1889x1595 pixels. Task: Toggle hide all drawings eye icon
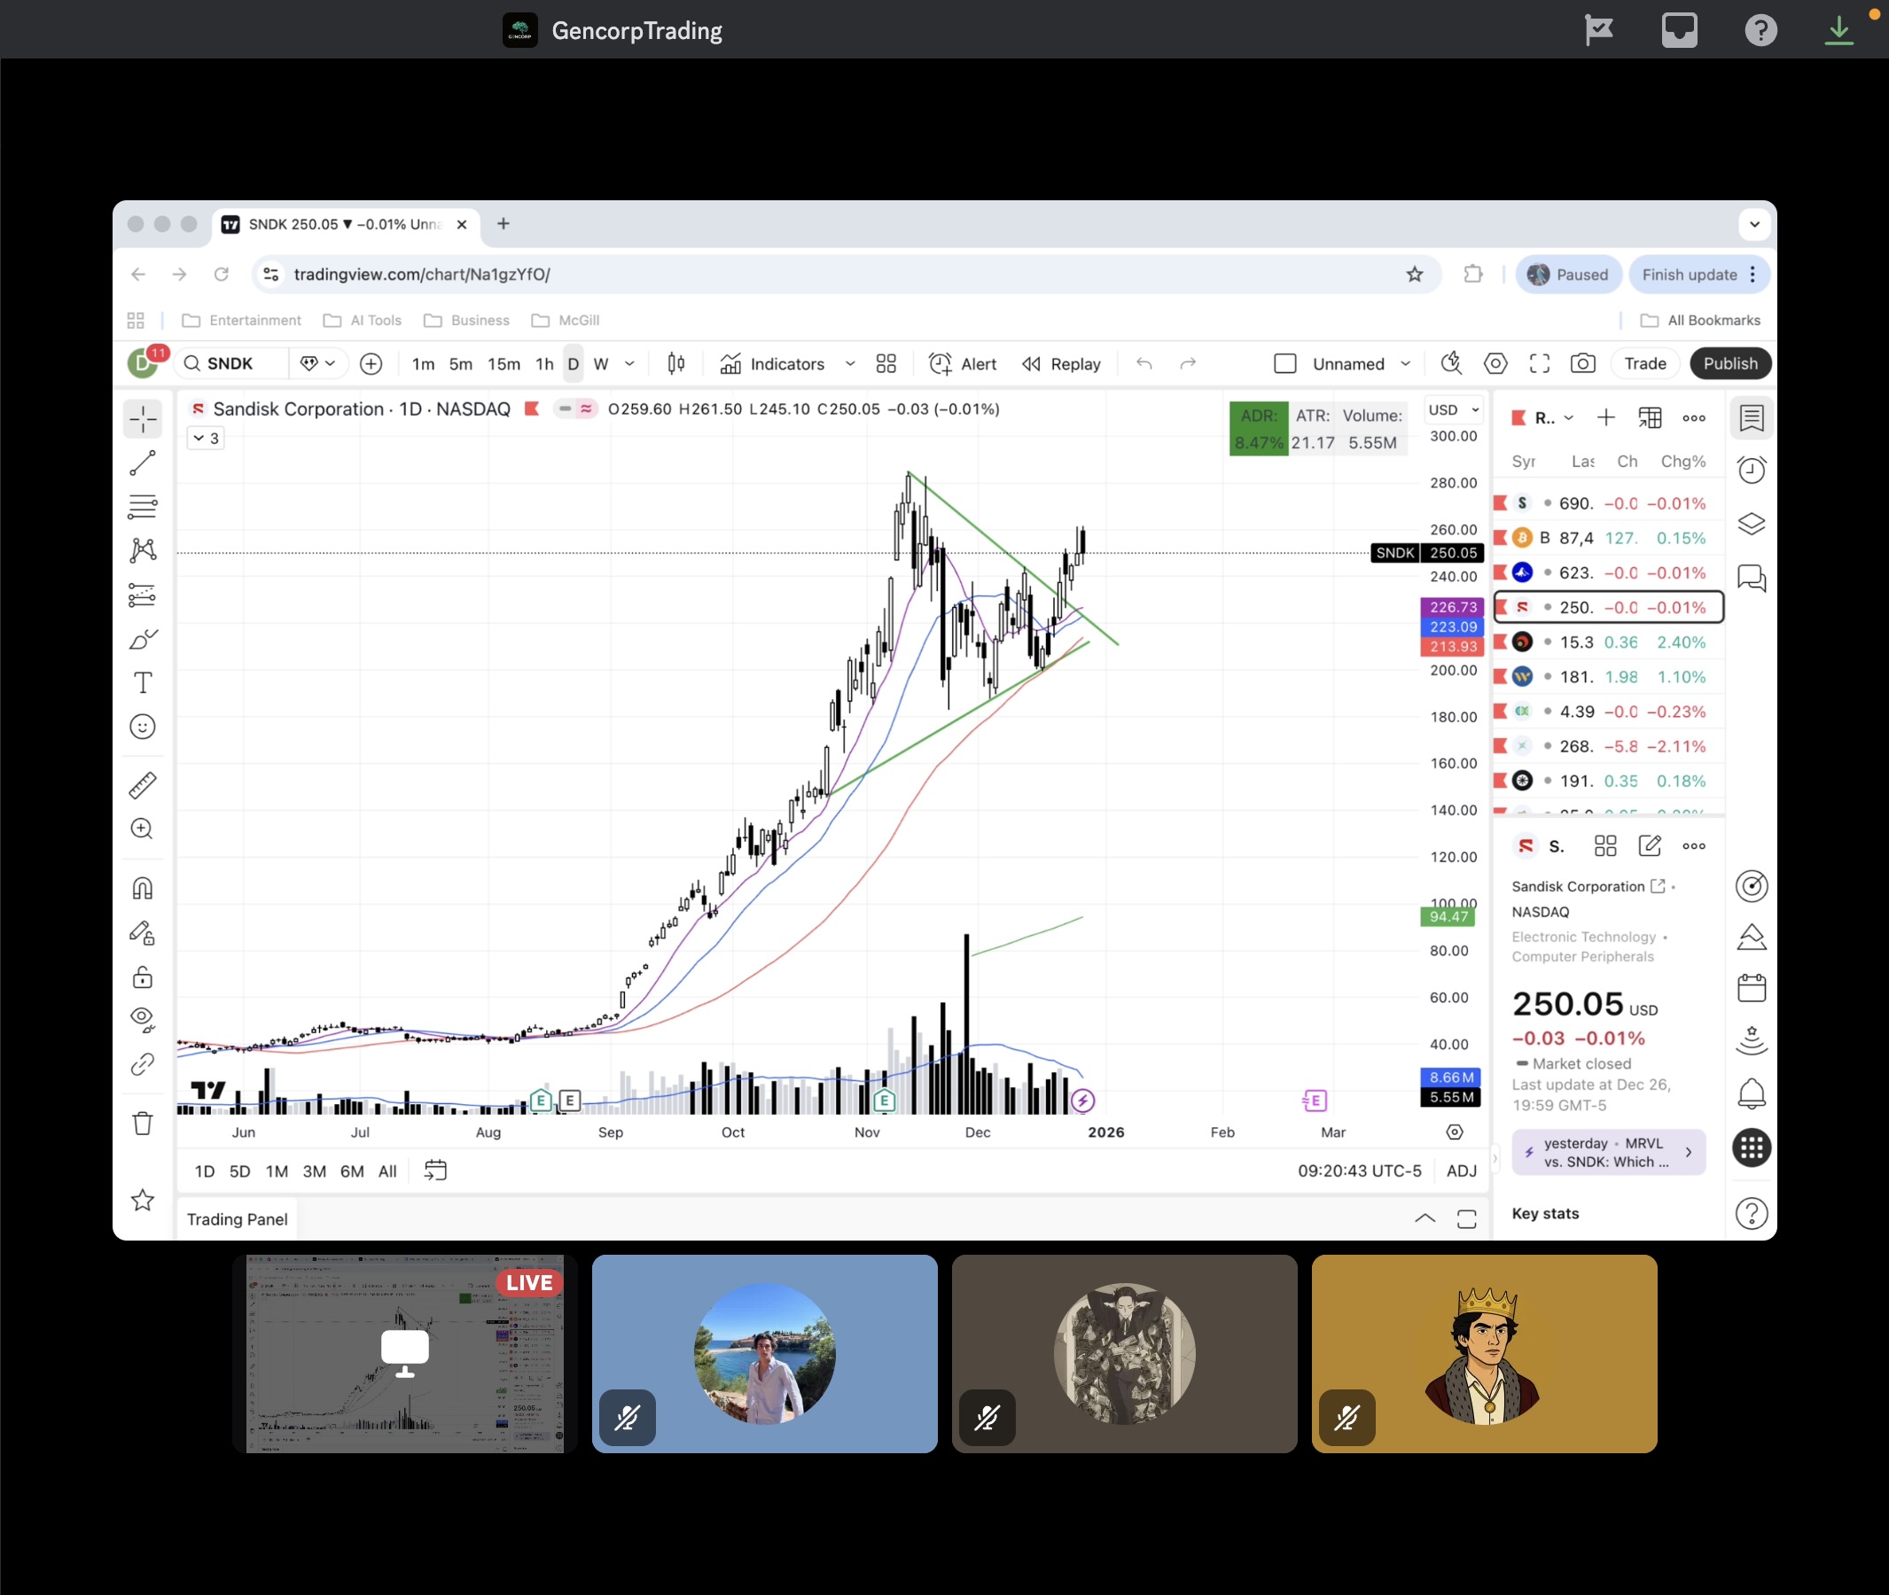click(143, 1019)
